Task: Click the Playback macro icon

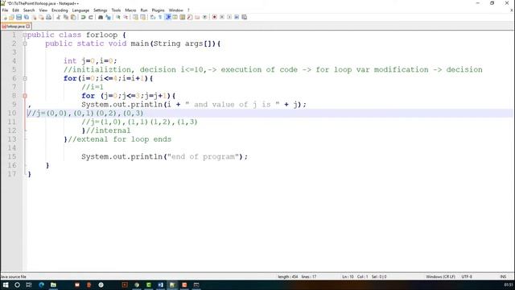Action: pos(229,17)
